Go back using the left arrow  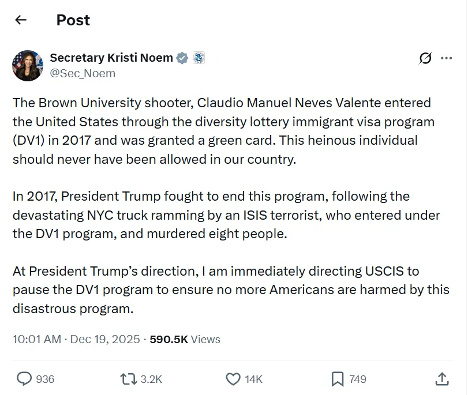pyautogui.click(x=21, y=20)
